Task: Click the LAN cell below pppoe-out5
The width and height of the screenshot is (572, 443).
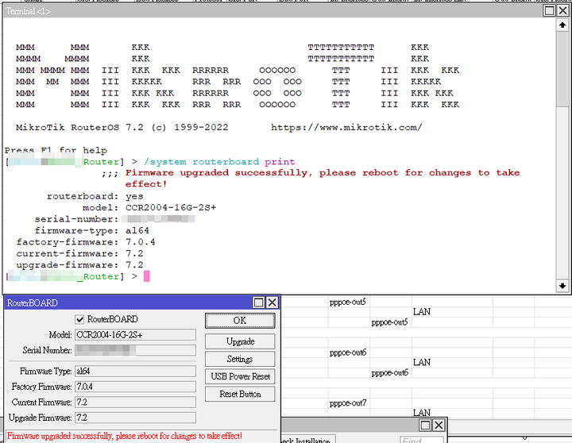Action: tap(422, 312)
